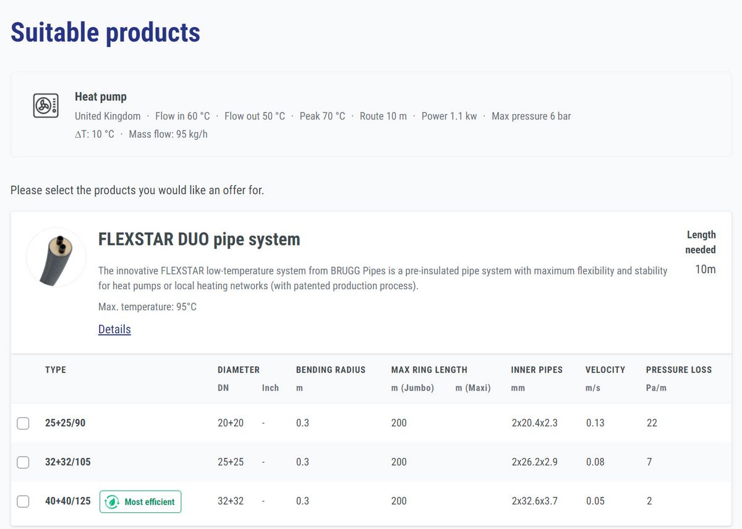This screenshot has height=529, width=742.
Task: Select the INNER PIPES column heading
Action: [x=536, y=370]
